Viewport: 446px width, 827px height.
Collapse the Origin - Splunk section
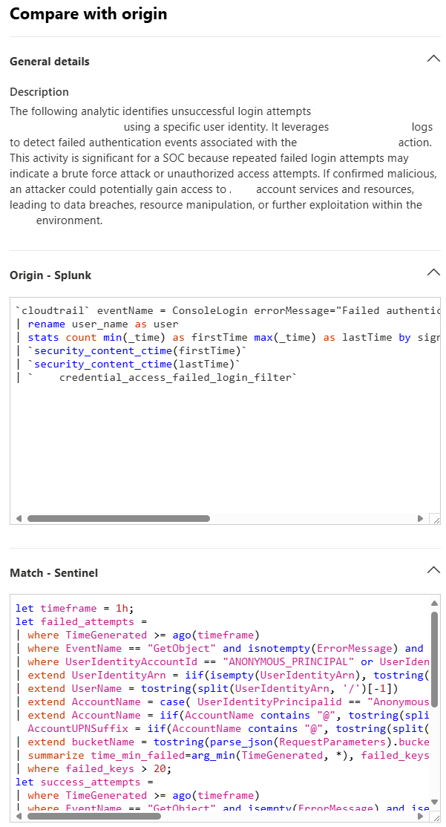[x=433, y=272]
